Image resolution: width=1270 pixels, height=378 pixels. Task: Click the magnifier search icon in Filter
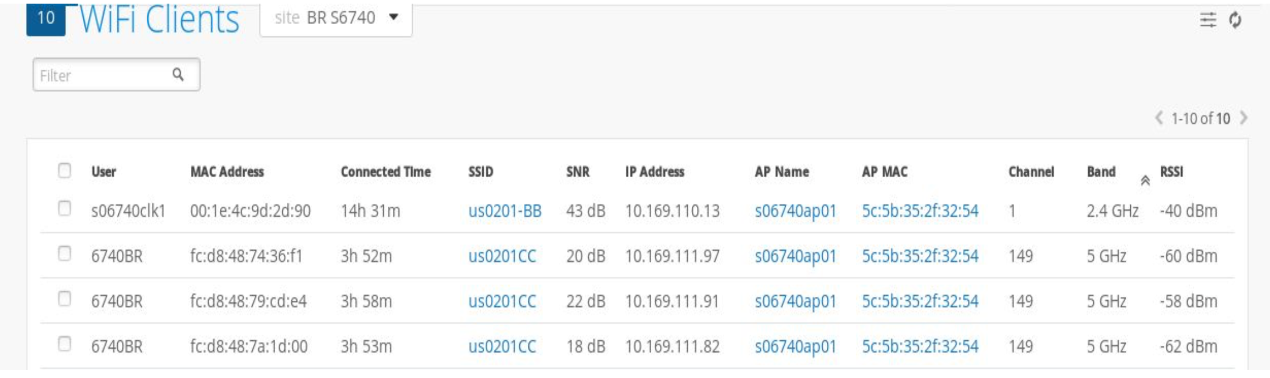pyautogui.click(x=178, y=75)
